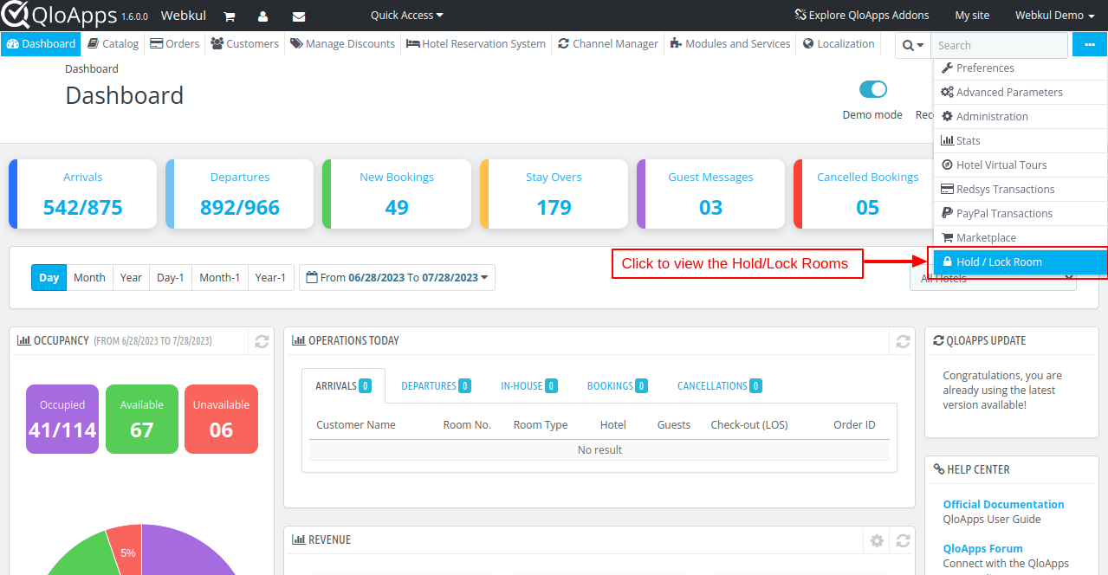This screenshot has height=575, width=1108.
Task: Open the Orders menu
Action: (174, 44)
